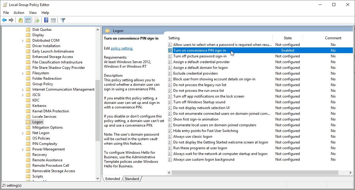
Task: Open Help using the blue question mark icon
Action: [46, 20]
